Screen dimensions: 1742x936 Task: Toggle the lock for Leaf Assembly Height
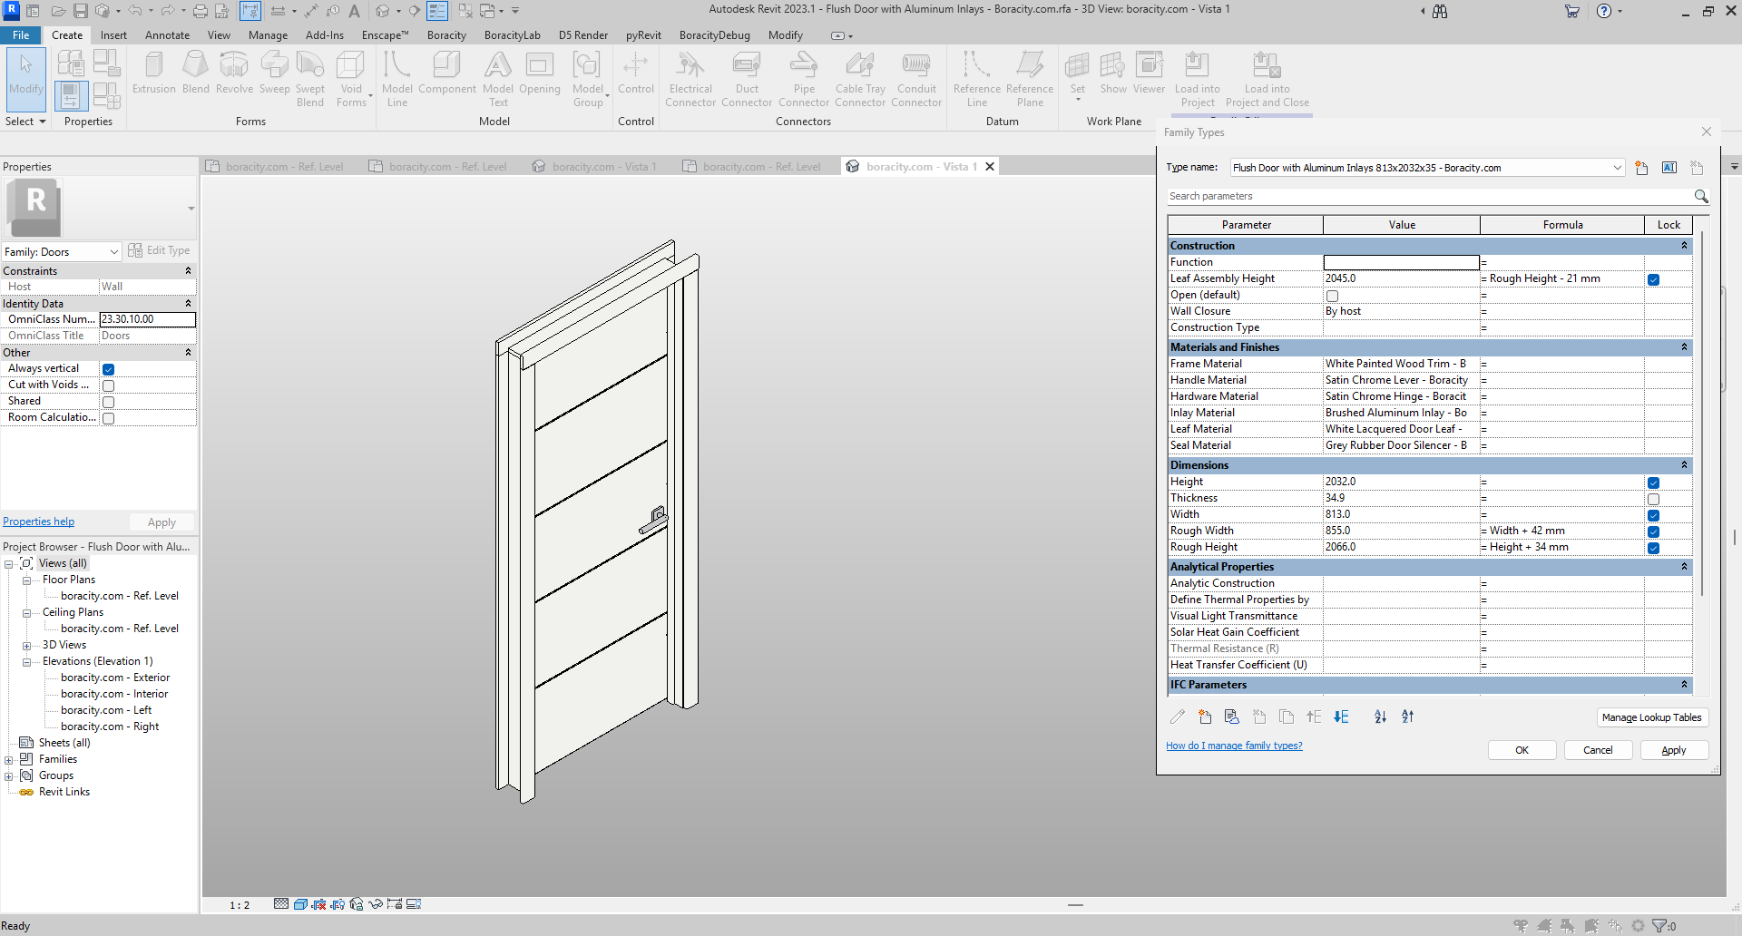(x=1653, y=279)
